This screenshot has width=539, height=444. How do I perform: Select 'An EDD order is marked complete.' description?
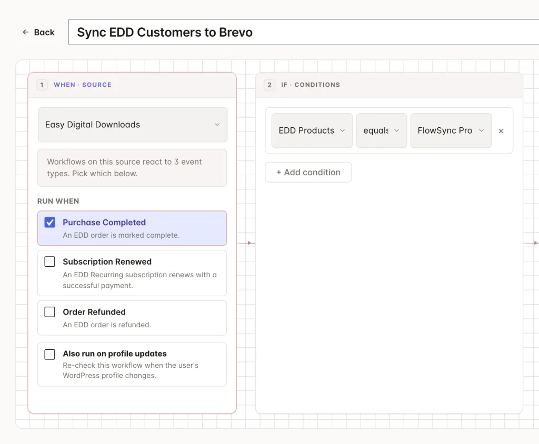click(121, 235)
